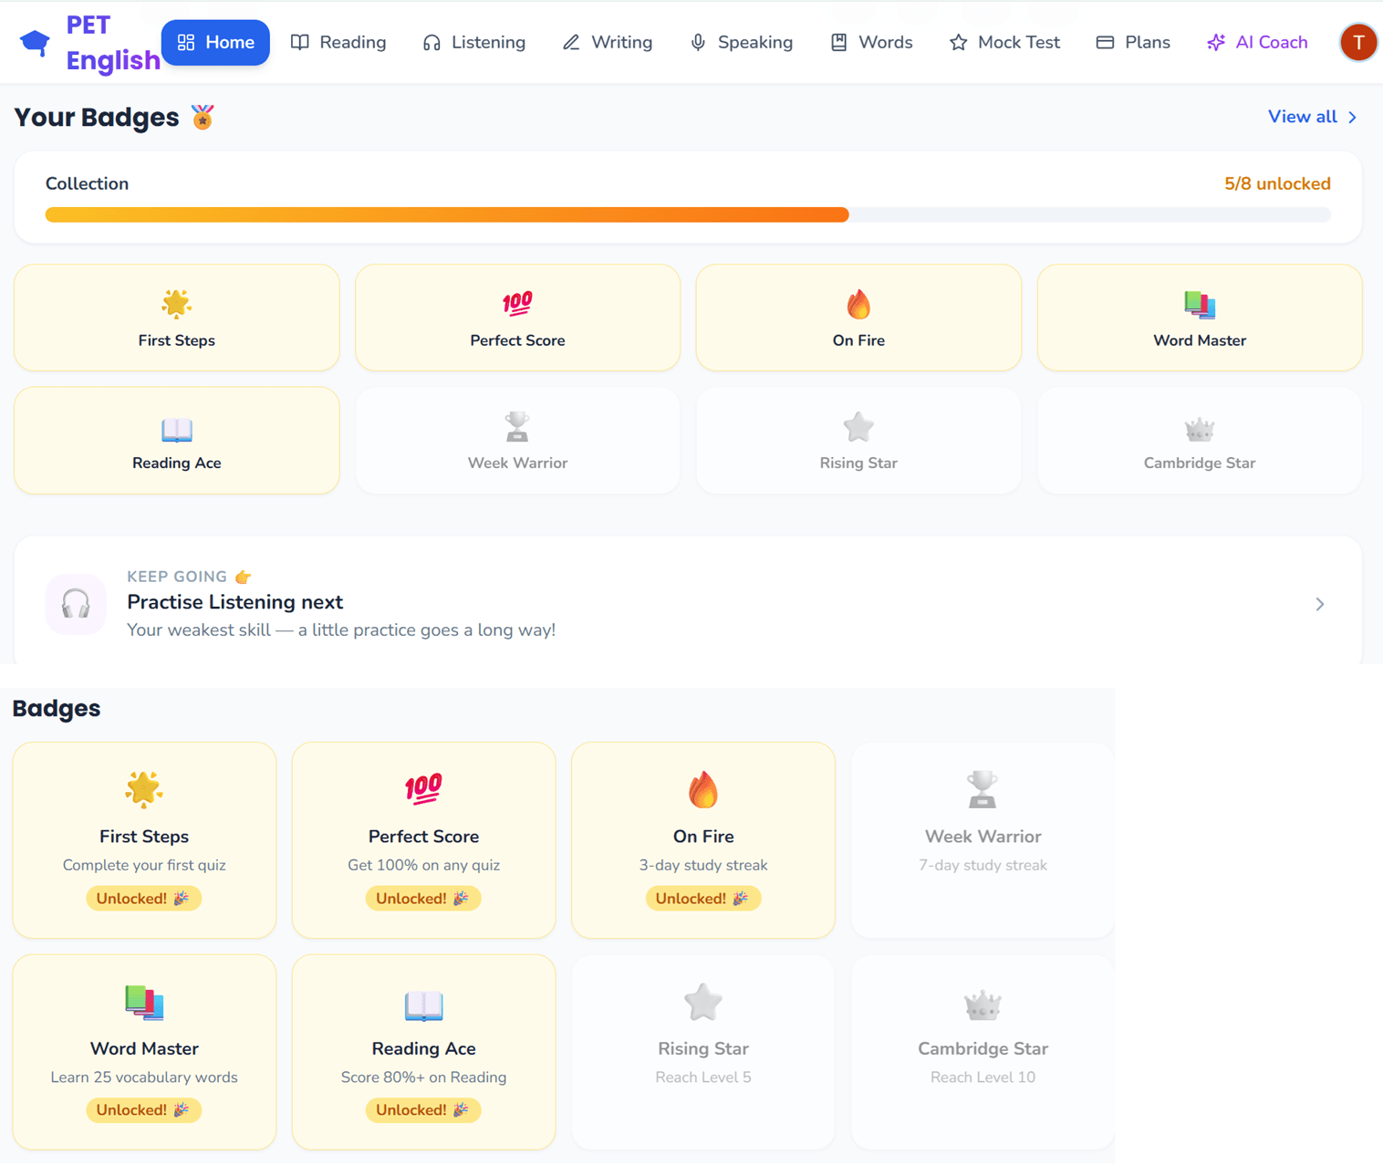
Task: Click the 'Complete your first quiz' description
Action: (144, 865)
